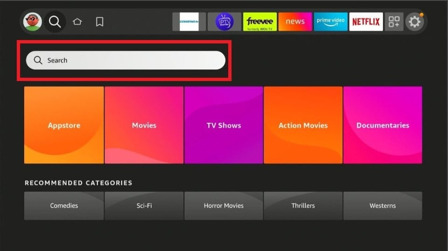
Task: Open the Prime Video app
Action: coord(330,22)
